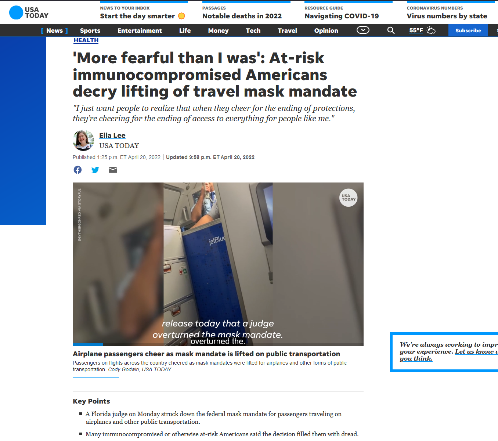
Task: Open Ella Lee author link
Action: pos(112,135)
